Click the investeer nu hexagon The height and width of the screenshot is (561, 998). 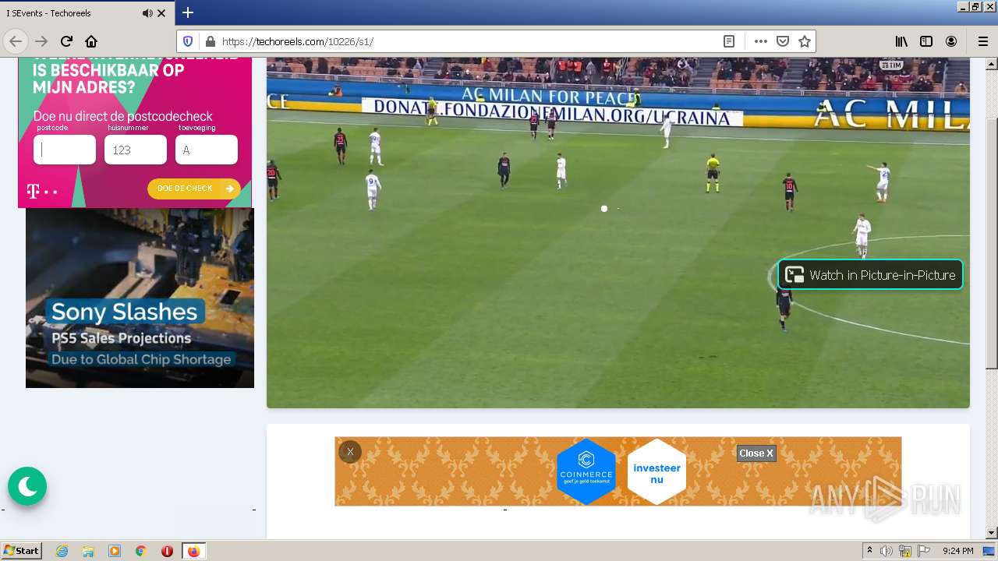(656, 471)
